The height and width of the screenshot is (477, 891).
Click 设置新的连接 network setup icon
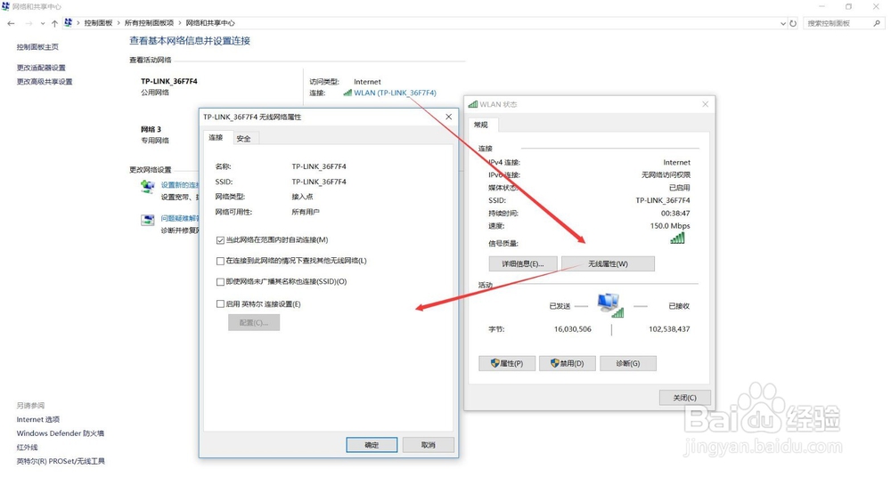(148, 186)
